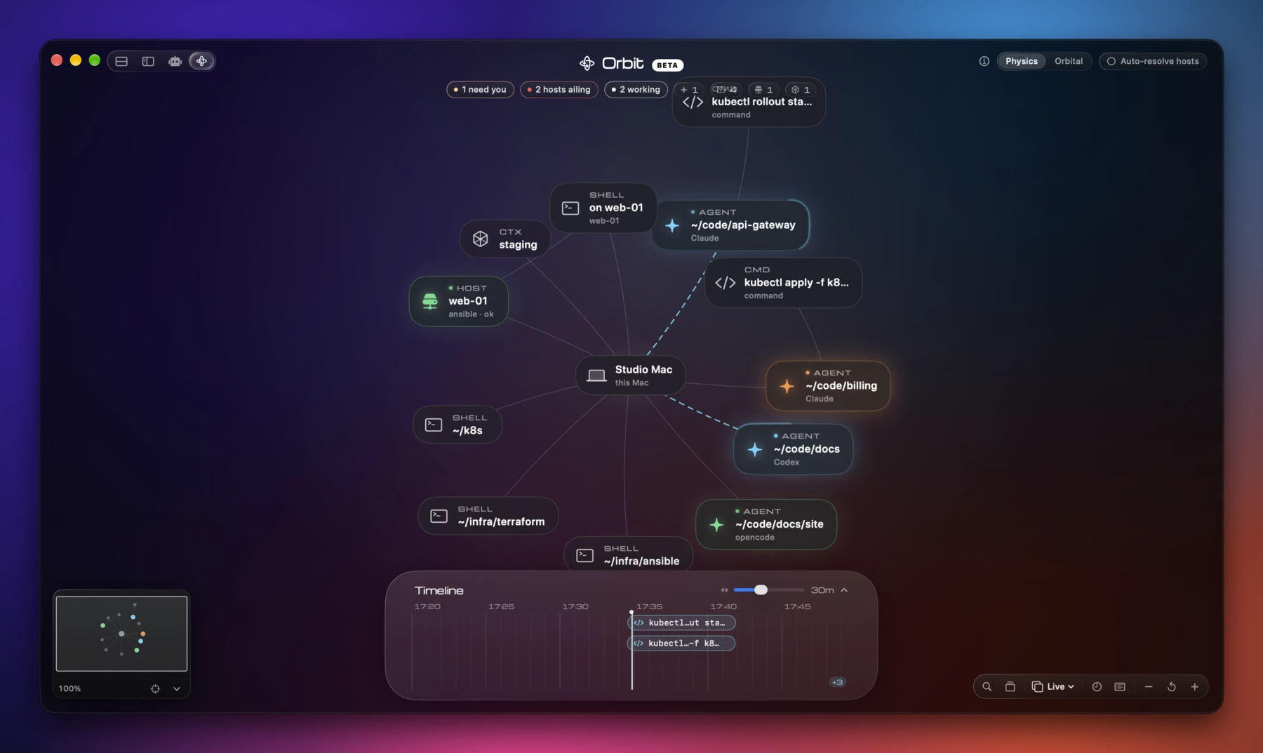Expand the +3 overflow badge in Timeline

click(837, 682)
